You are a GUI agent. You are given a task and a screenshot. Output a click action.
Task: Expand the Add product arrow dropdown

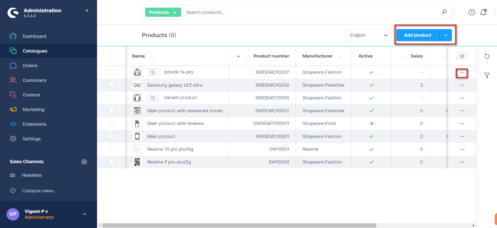(446, 35)
